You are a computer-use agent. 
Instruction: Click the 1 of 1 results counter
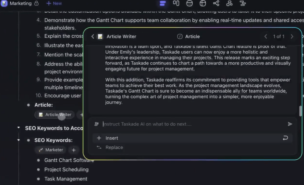279,36
